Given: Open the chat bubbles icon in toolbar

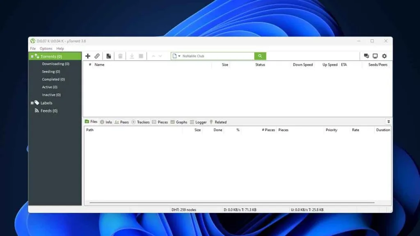Looking at the screenshot, I should pos(366,56).
